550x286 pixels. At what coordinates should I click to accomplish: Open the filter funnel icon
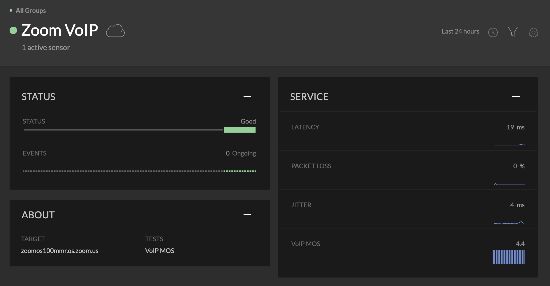pos(513,32)
